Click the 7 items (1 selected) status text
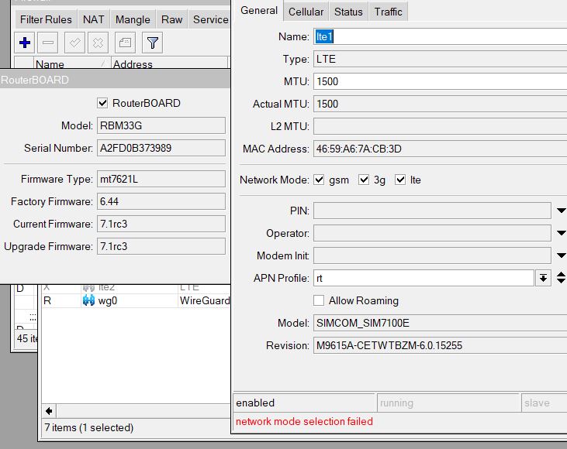Image resolution: width=567 pixels, height=449 pixels. coord(89,427)
